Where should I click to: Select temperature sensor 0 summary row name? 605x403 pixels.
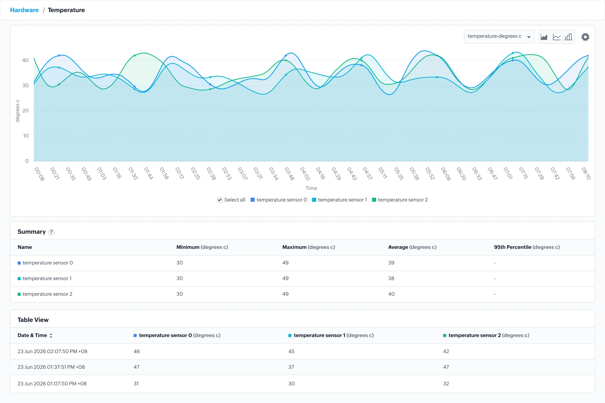[48, 263]
